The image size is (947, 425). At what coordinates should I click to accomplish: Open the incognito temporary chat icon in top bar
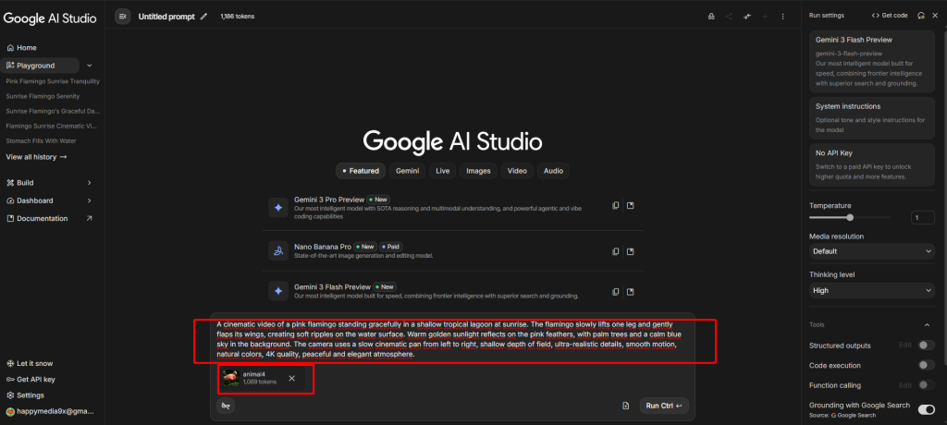coord(710,17)
